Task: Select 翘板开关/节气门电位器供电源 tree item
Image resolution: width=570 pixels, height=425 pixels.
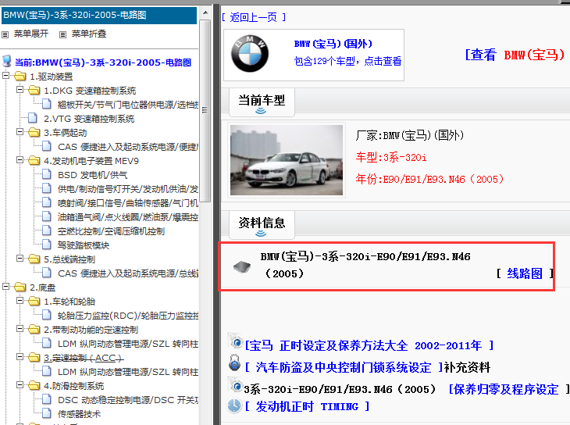Action: pyautogui.click(x=128, y=105)
